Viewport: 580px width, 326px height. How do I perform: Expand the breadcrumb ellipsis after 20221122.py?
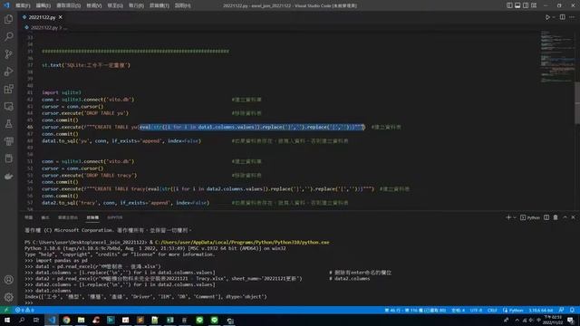point(65,27)
